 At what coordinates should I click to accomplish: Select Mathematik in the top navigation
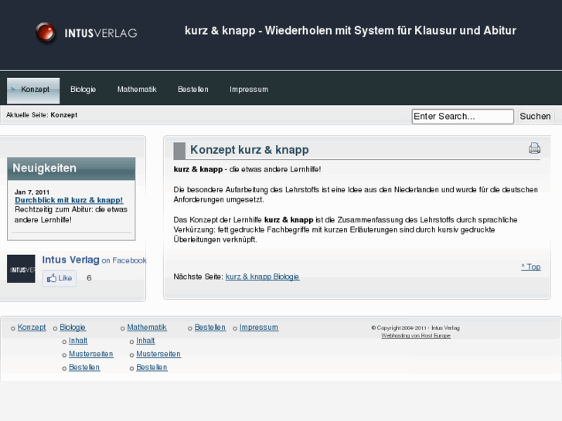pyautogui.click(x=137, y=90)
